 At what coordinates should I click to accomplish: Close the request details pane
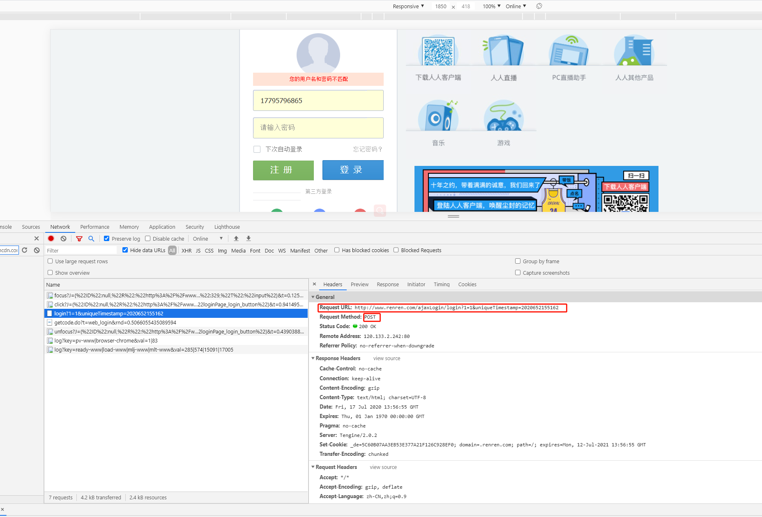point(314,284)
